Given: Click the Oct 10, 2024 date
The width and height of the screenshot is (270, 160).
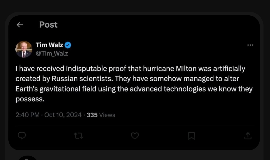Looking at the screenshot, I should pyautogui.click(x=63, y=115).
